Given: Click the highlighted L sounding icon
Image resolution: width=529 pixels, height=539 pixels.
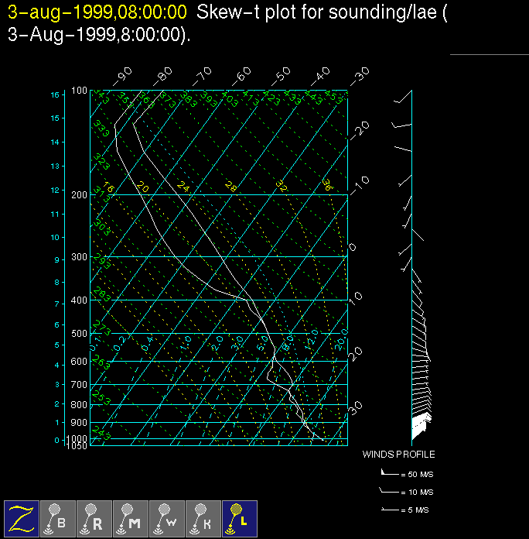Looking at the screenshot, I should (x=240, y=518).
